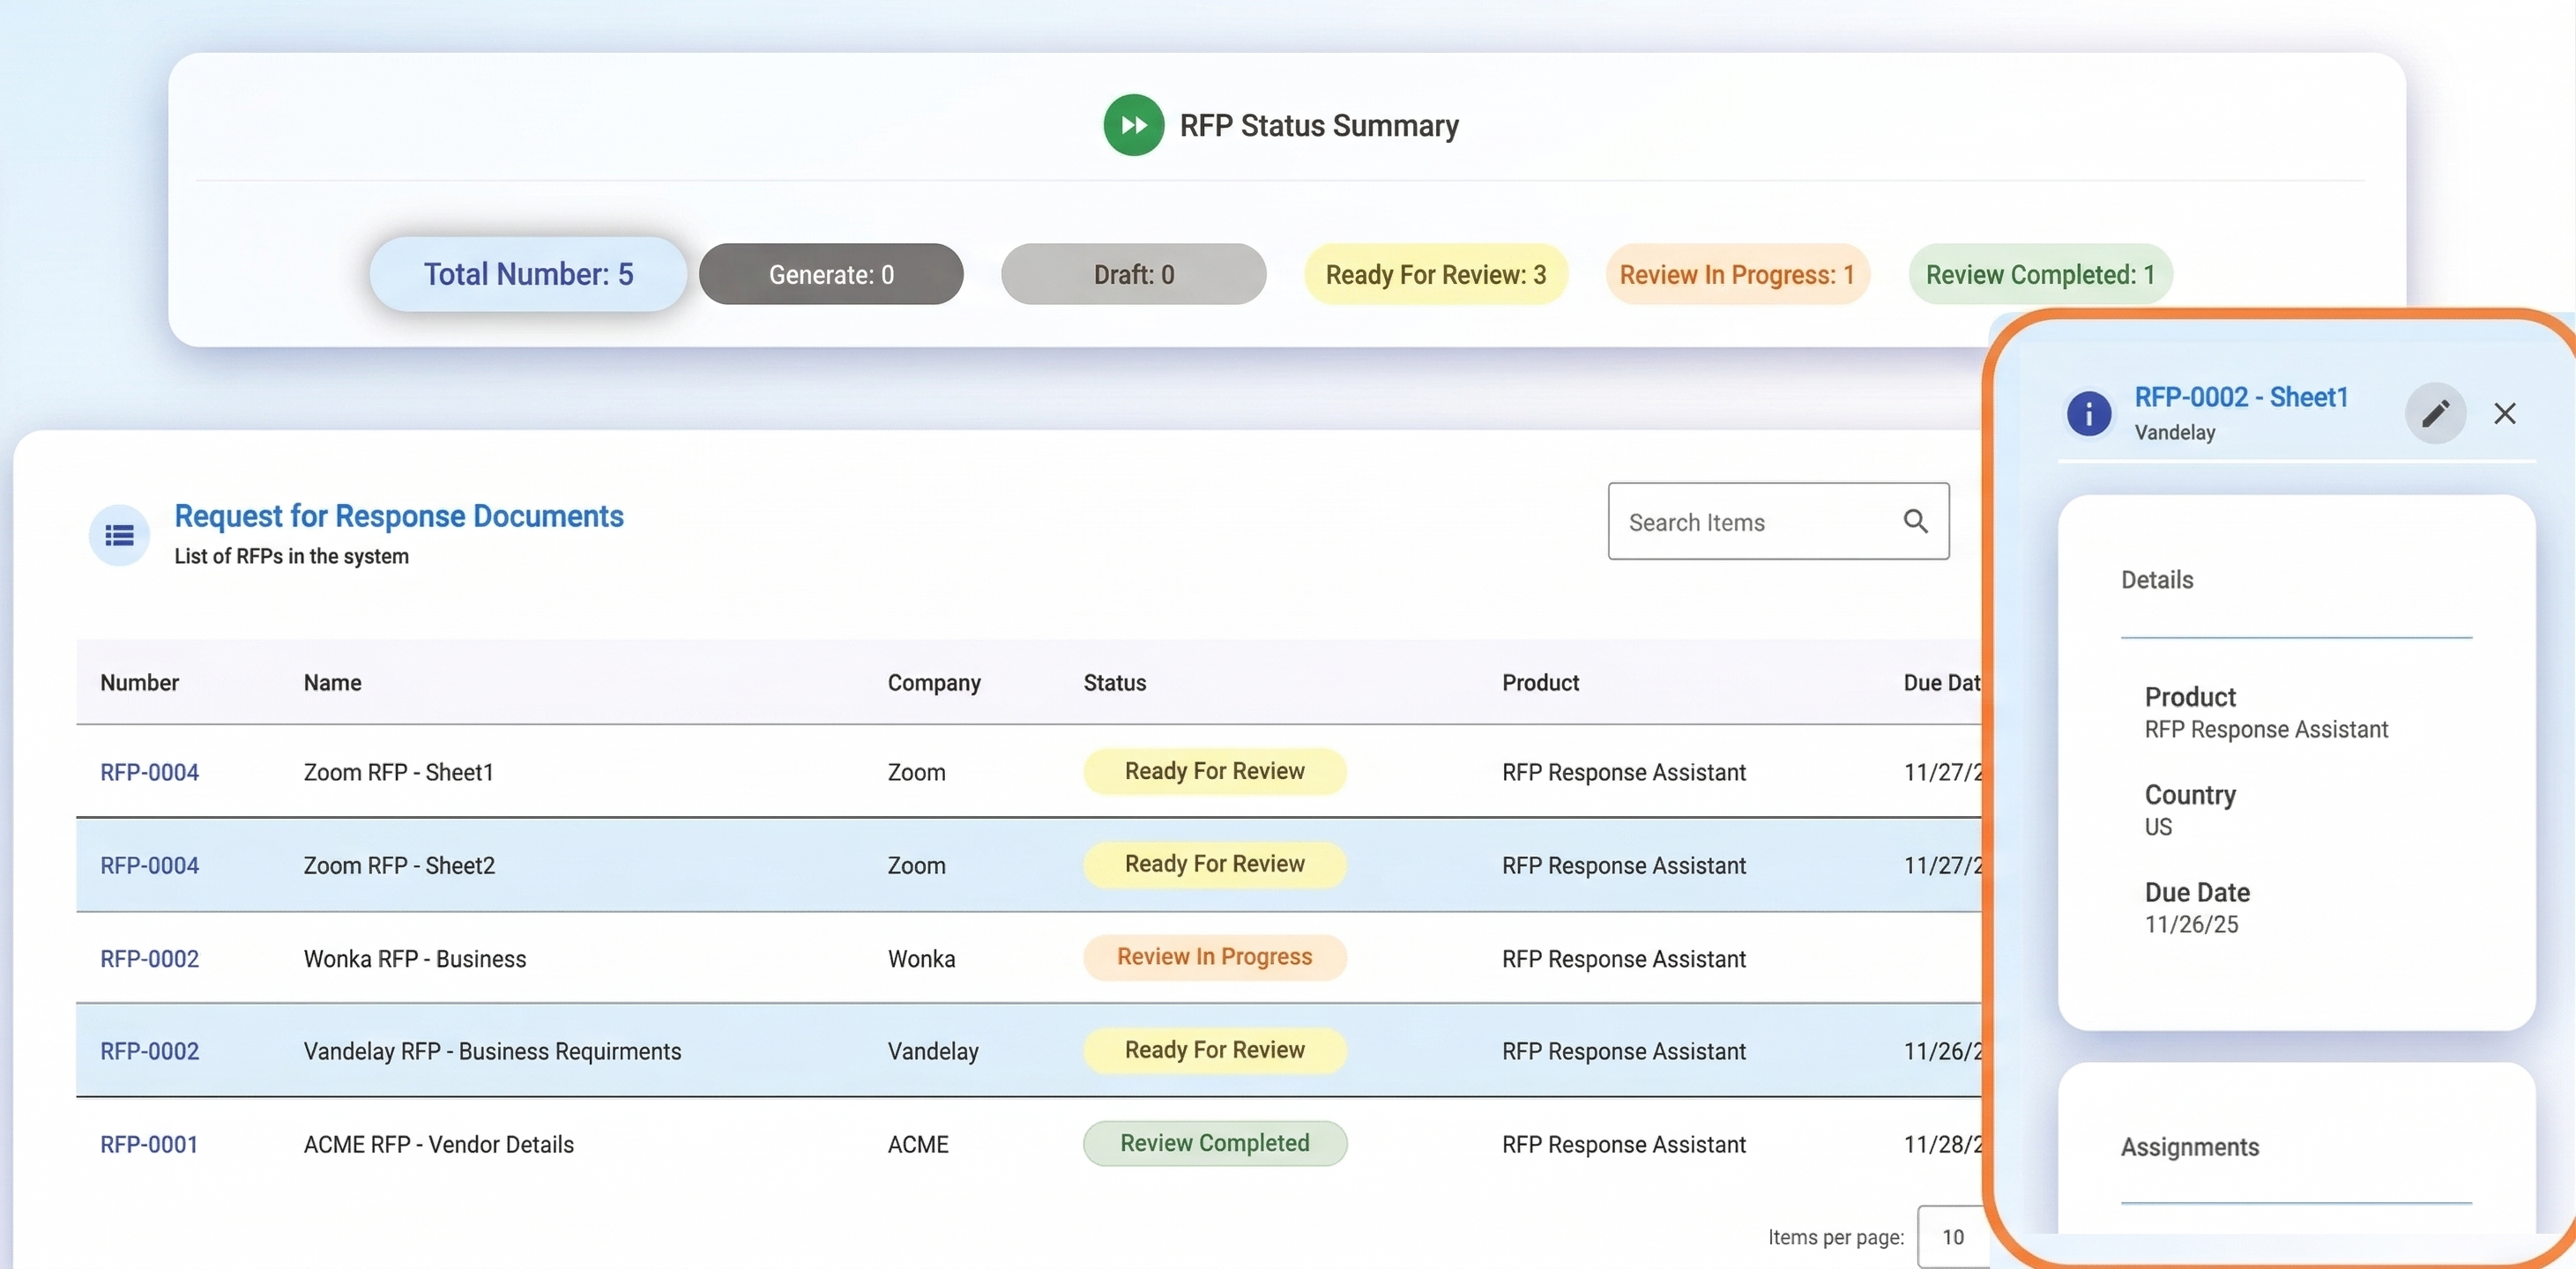The width and height of the screenshot is (2576, 1269).
Task: Edit RFP-0002 with the pencil icon
Action: 2435,413
